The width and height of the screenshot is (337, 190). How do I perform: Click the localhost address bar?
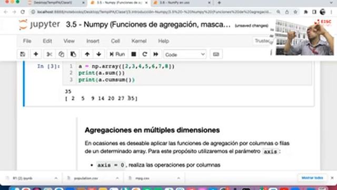[154, 12]
